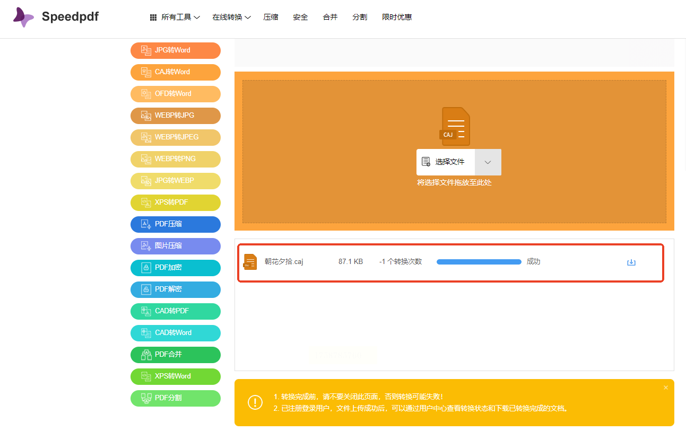Viewport: 686px width, 440px height.
Task: Click the Speedpdf butterfly logo
Action: coord(24,17)
